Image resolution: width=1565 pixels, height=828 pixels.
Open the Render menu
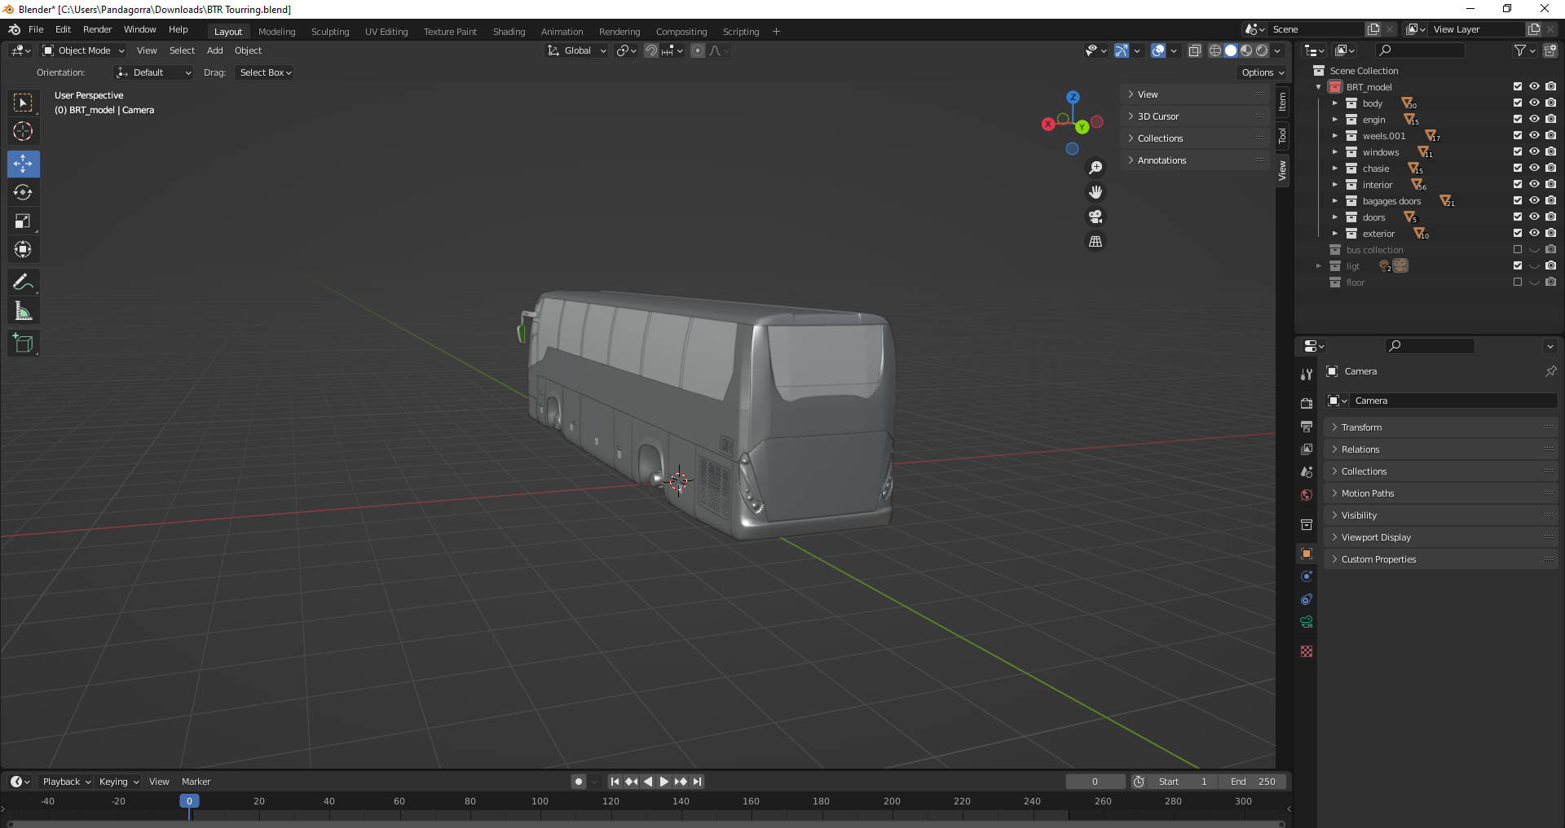97,29
